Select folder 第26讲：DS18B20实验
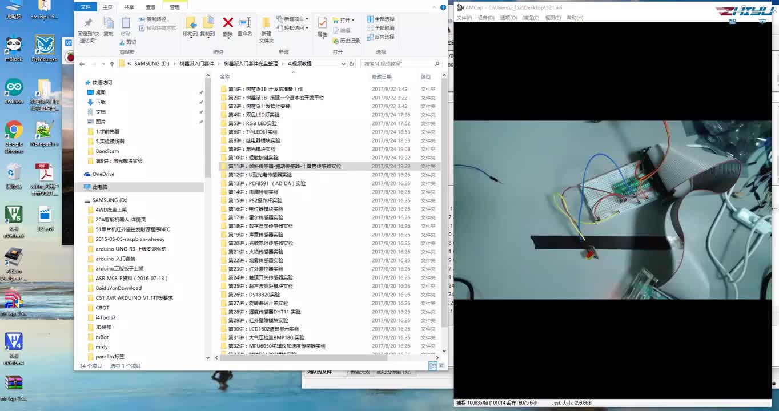 click(254, 295)
